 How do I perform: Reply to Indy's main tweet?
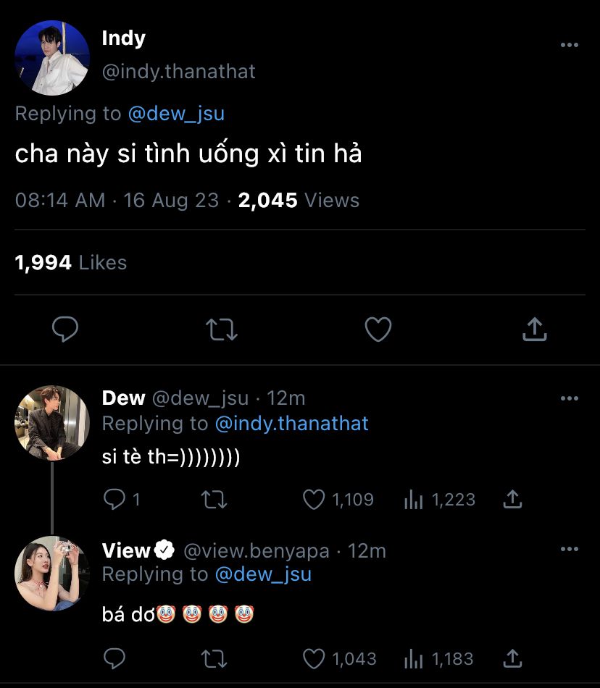(65, 330)
